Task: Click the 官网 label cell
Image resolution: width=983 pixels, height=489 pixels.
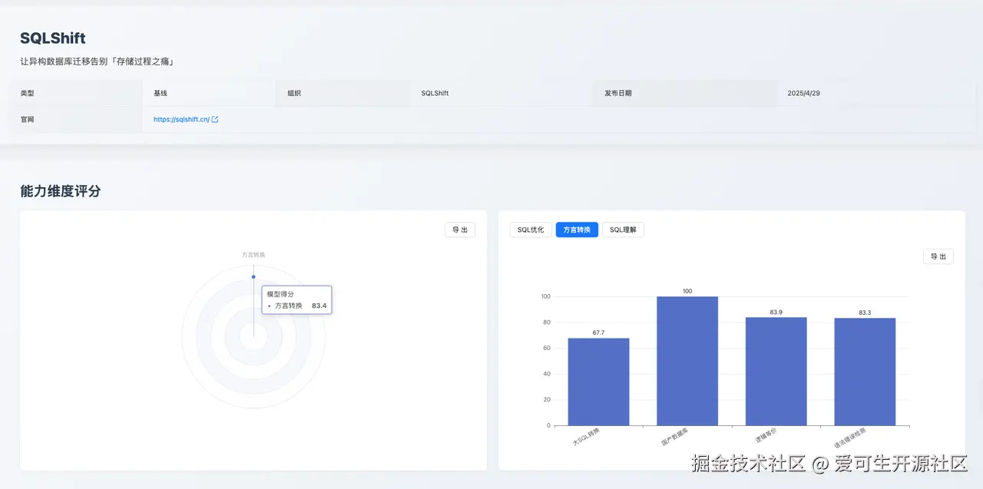Action: pyautogui.click(x=76, y=120)
